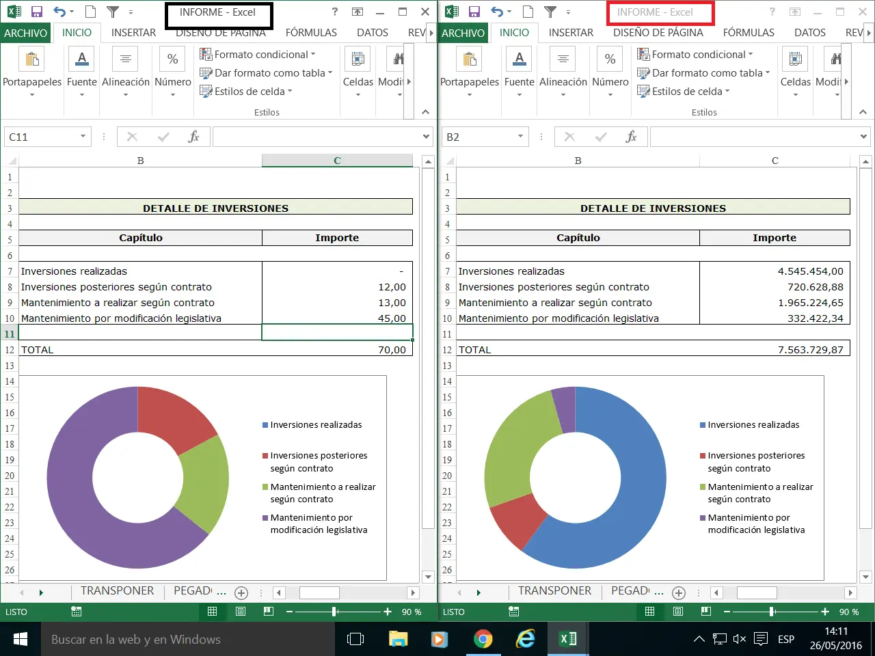Add a new sheet in the right window
875x656 pixels.
[x=678, y=593]
